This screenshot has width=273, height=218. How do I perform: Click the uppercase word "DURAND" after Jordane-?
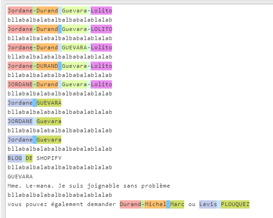[x=47, y=66]
